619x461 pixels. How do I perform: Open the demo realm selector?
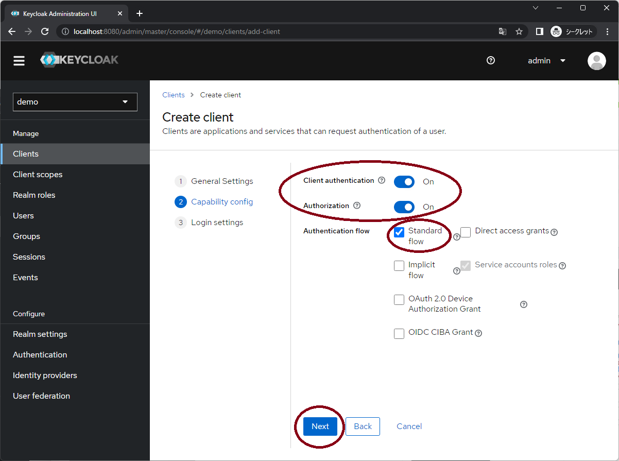75,102
